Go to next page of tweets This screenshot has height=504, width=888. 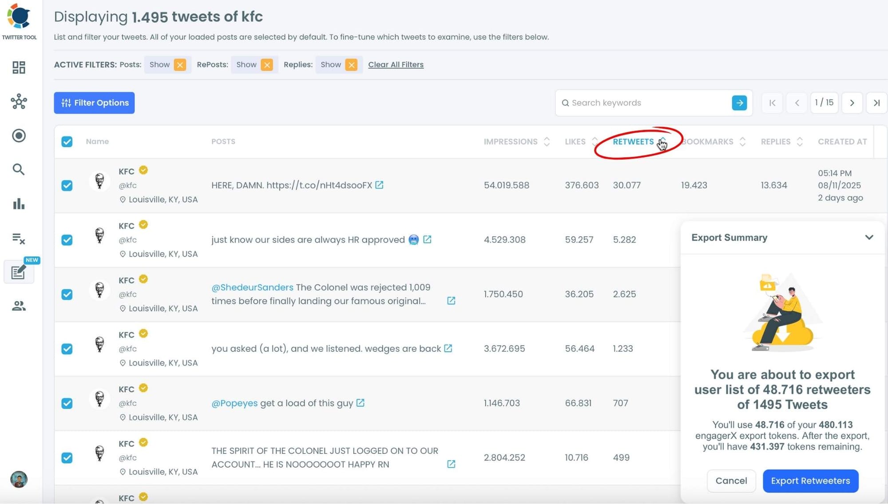(852, 103)
